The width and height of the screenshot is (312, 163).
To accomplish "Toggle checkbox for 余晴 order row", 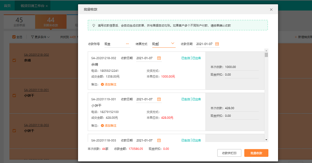I will coord(14,61).
